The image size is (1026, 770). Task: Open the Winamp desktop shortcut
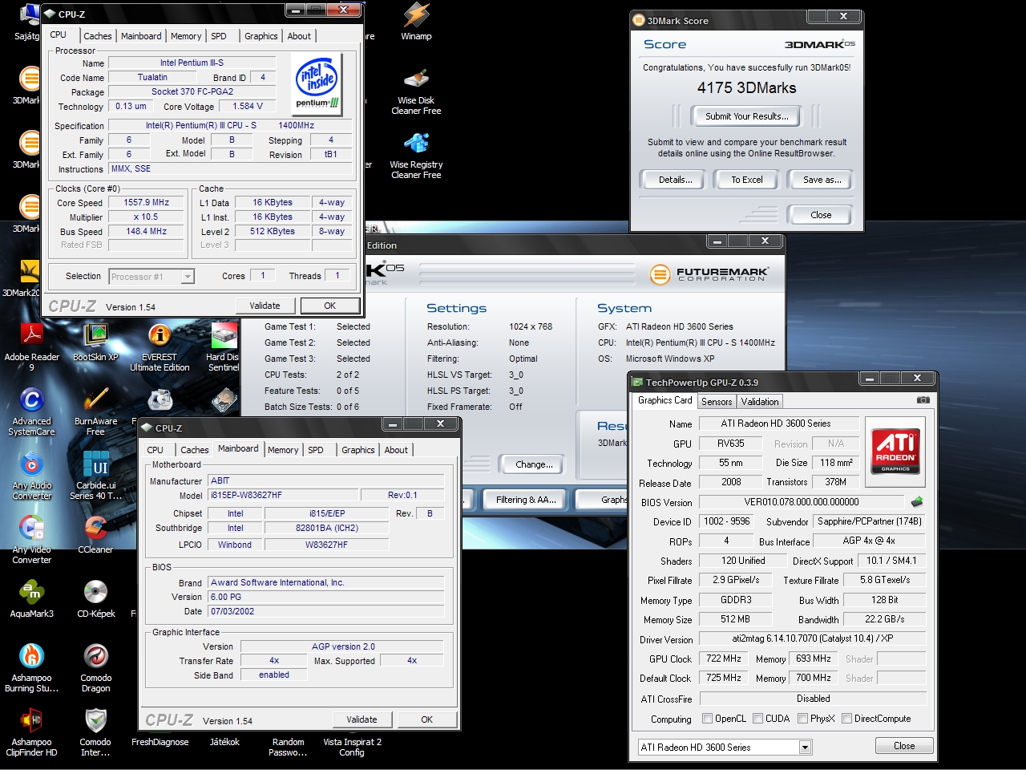(416, 22)
